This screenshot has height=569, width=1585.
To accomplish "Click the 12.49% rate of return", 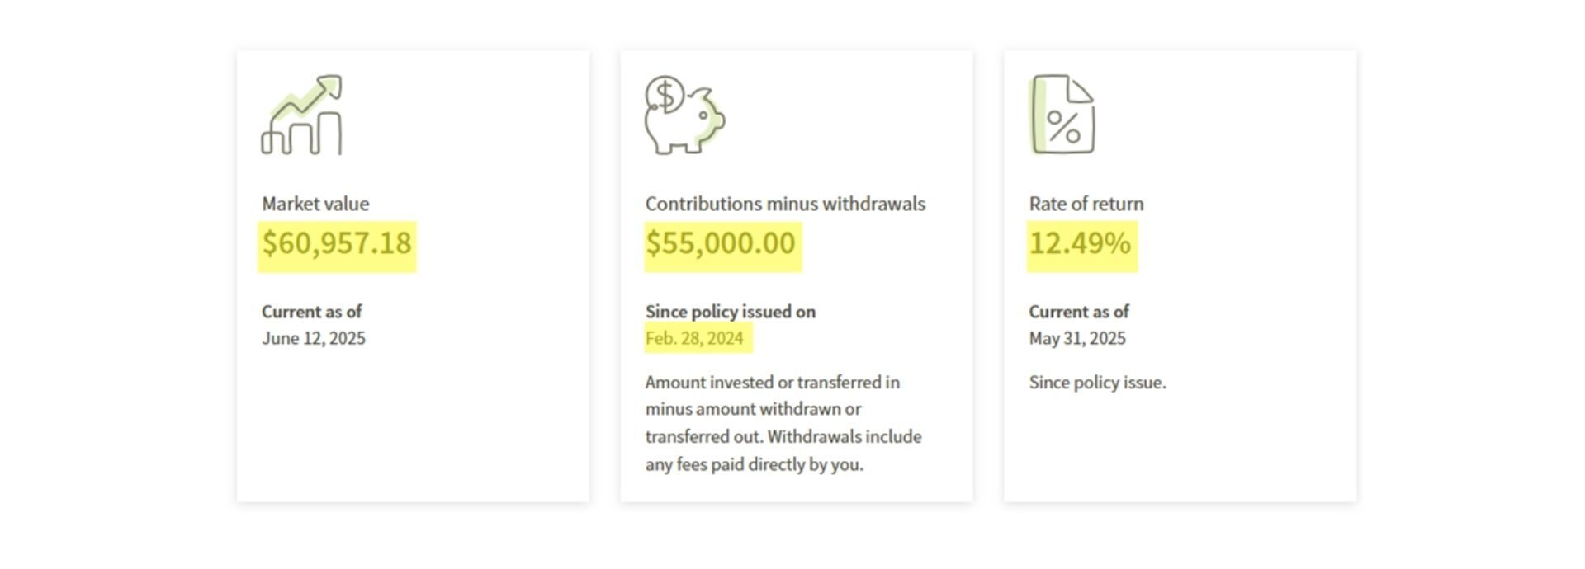I will coord(1080,244).
